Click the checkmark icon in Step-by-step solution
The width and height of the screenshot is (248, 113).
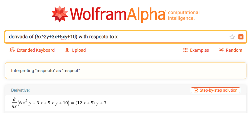click(196, 90)
